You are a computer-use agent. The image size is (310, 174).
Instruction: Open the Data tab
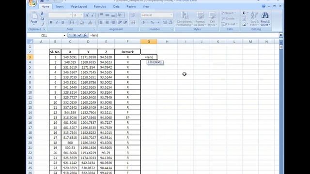click(x=116, y=6)
